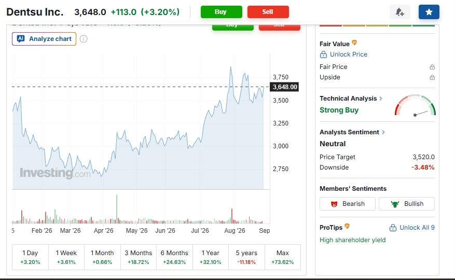Open AI Analyze chart button

pyautogui.click(x=44, y=39)
